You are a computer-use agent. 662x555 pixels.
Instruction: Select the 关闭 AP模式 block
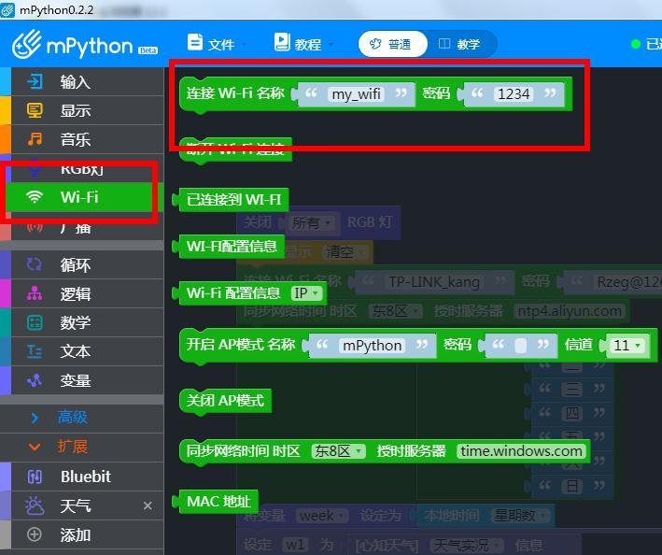(225, 401)
